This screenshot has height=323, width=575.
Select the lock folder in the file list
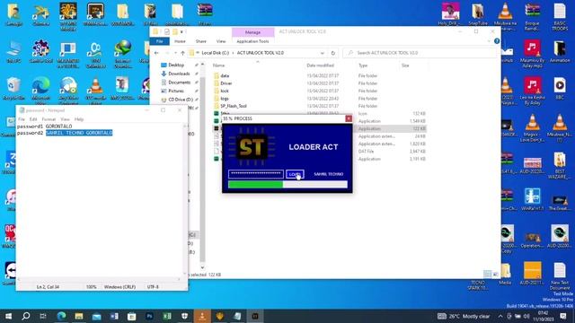tap(225, 91)
